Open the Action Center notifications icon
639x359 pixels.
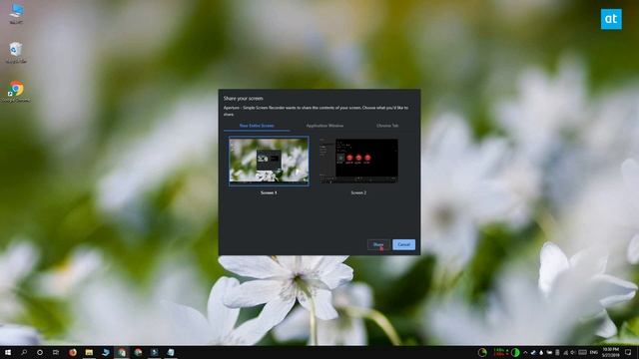point(628,352)
